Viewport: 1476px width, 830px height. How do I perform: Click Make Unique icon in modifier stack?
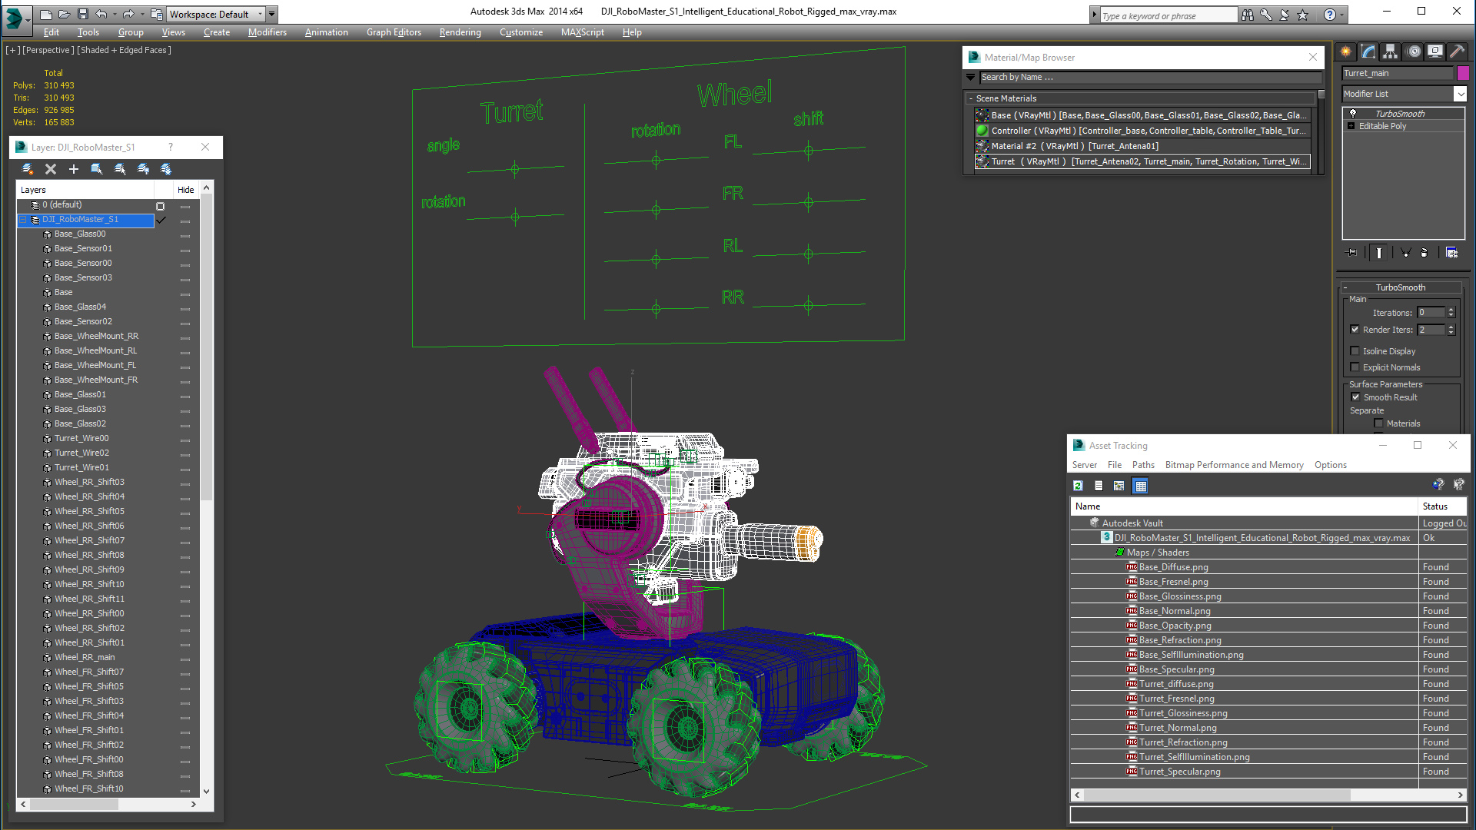point(1405,252)
